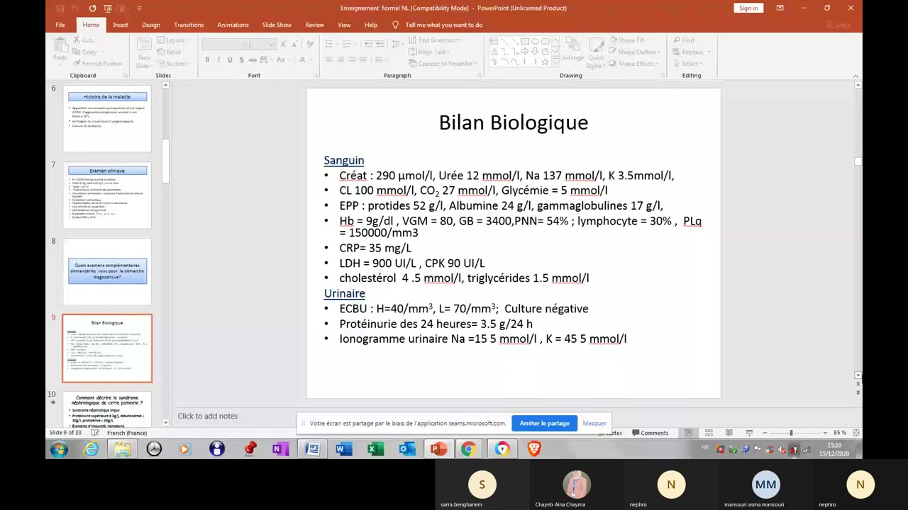Open the Design ribbon tab
This screenshot has width=908, height=510.
151,25
